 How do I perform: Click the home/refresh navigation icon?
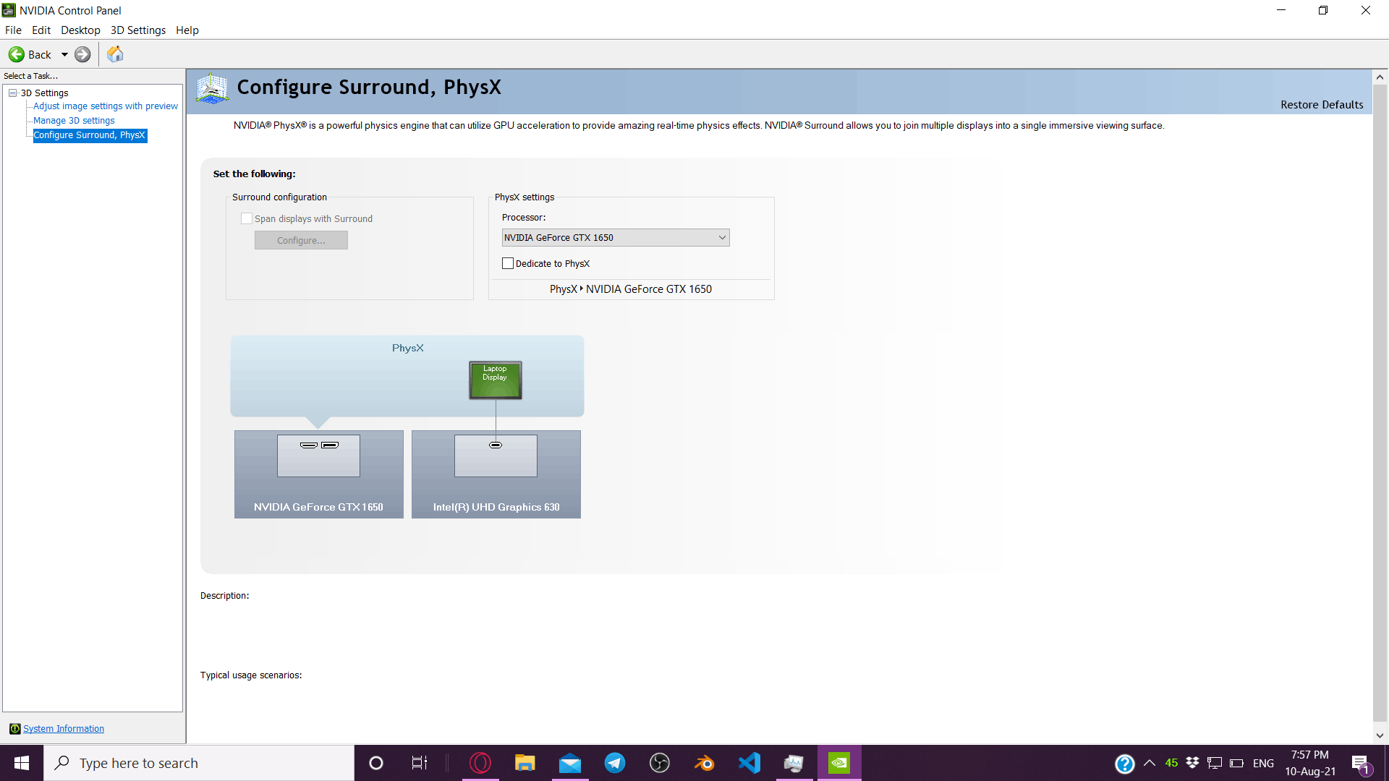point(116,54)
